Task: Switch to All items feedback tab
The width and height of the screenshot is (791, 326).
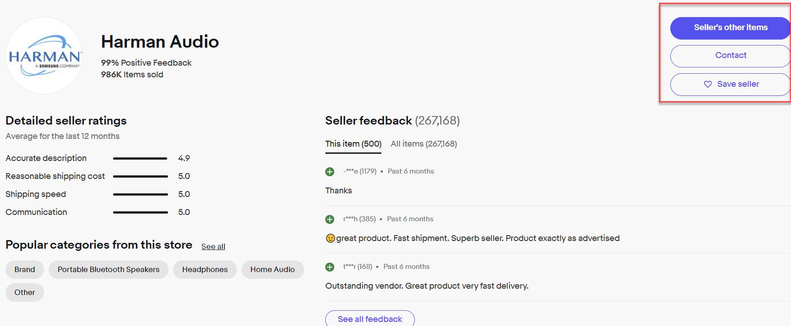Action: pos(423,144)
